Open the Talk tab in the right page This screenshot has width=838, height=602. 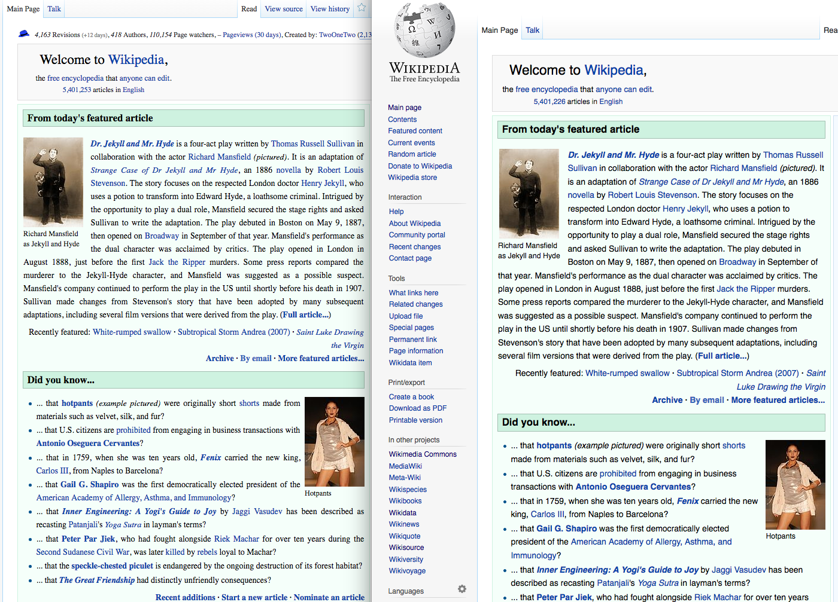(533, 30)
